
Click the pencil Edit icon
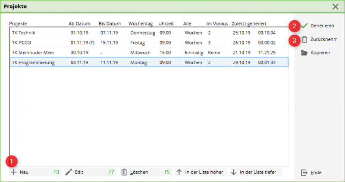pyautogui.click(x=69, y=172)
